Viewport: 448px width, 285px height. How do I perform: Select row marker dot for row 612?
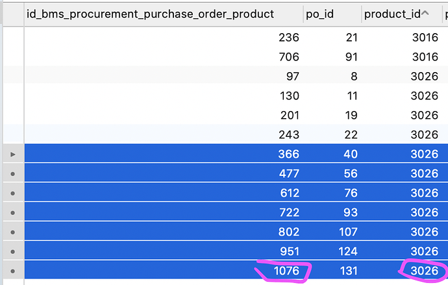12,193
